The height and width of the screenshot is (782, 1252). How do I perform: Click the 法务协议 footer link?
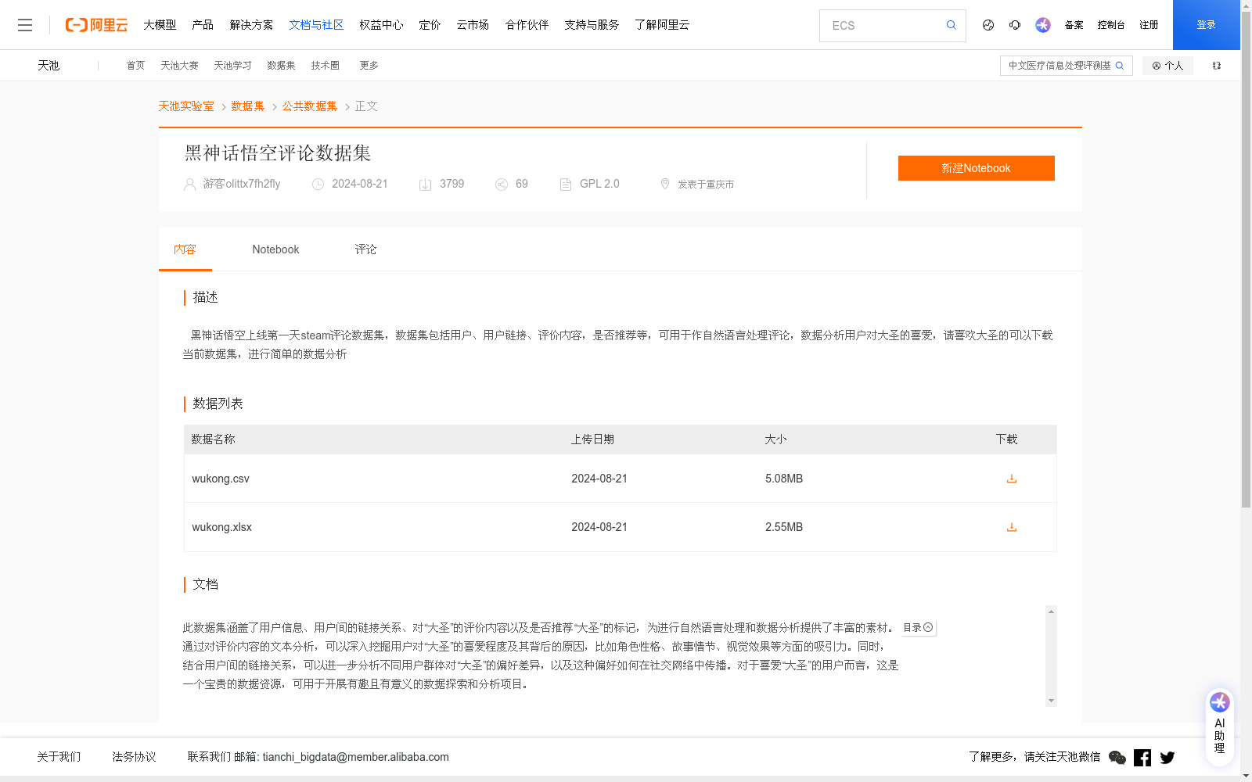(134, 757)
